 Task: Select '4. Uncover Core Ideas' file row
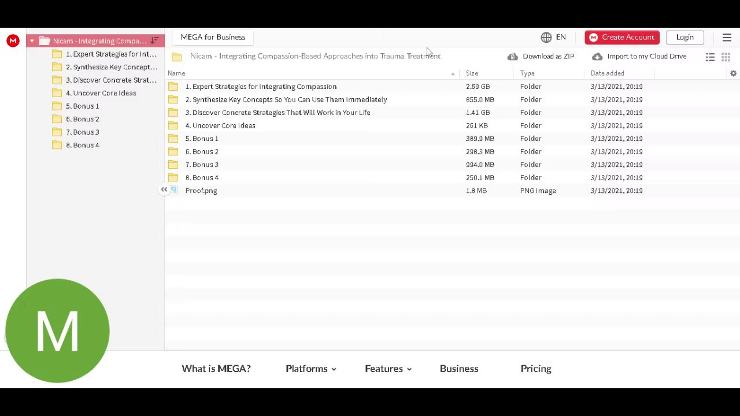[452, 125]
